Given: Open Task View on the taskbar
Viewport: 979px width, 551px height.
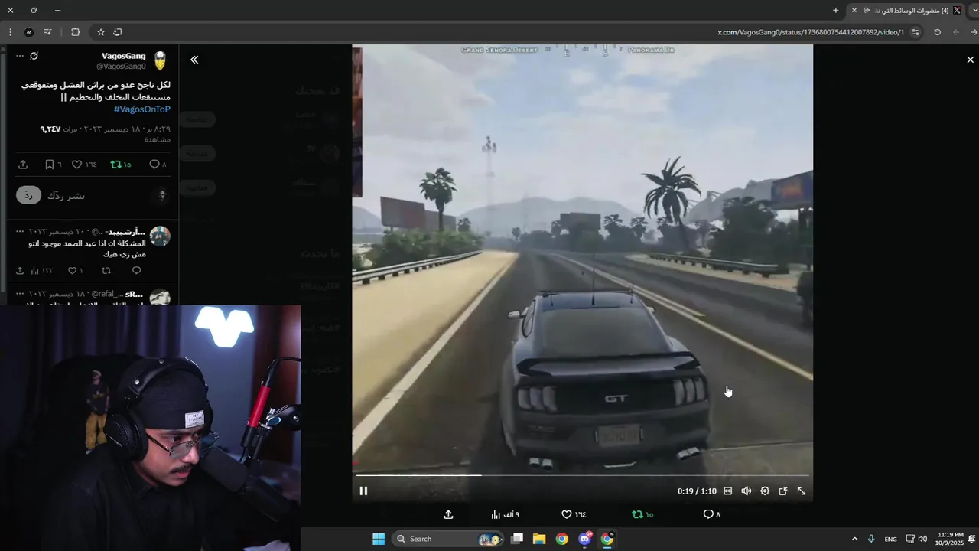Looking at the screenshot, I should (x=517, y=539).
